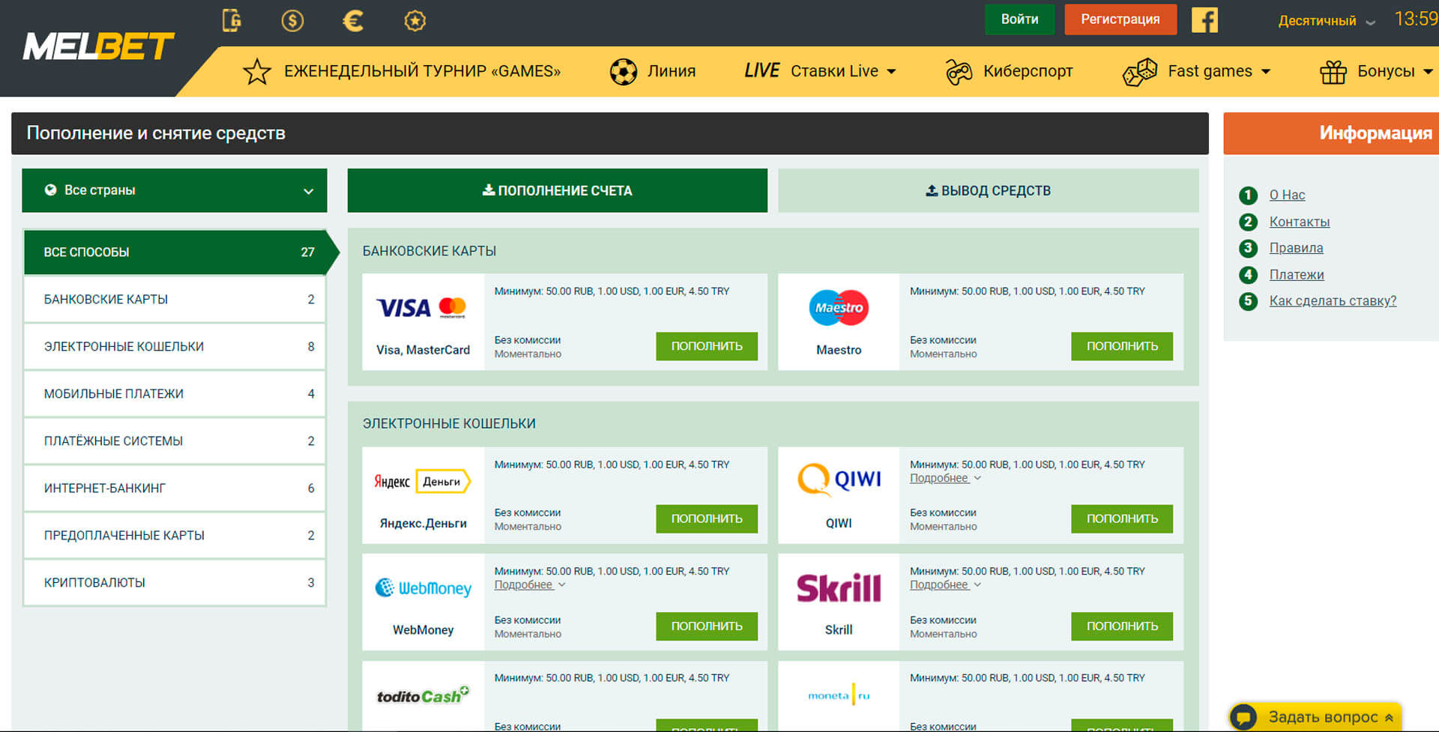Expand Подробнее under WebMoney minimums
The height and width of the screenshot is (732, 1439).
point(529,584)
